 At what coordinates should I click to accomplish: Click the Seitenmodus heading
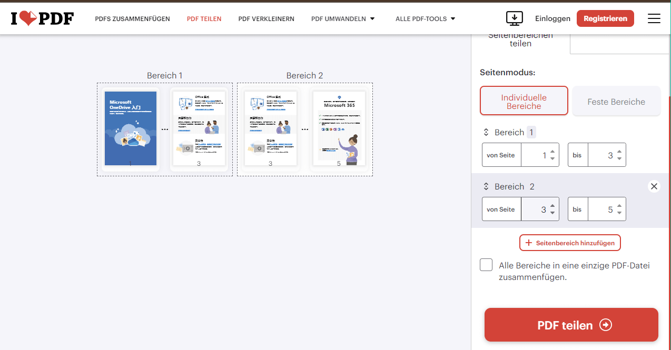click(x=507, y=72)
